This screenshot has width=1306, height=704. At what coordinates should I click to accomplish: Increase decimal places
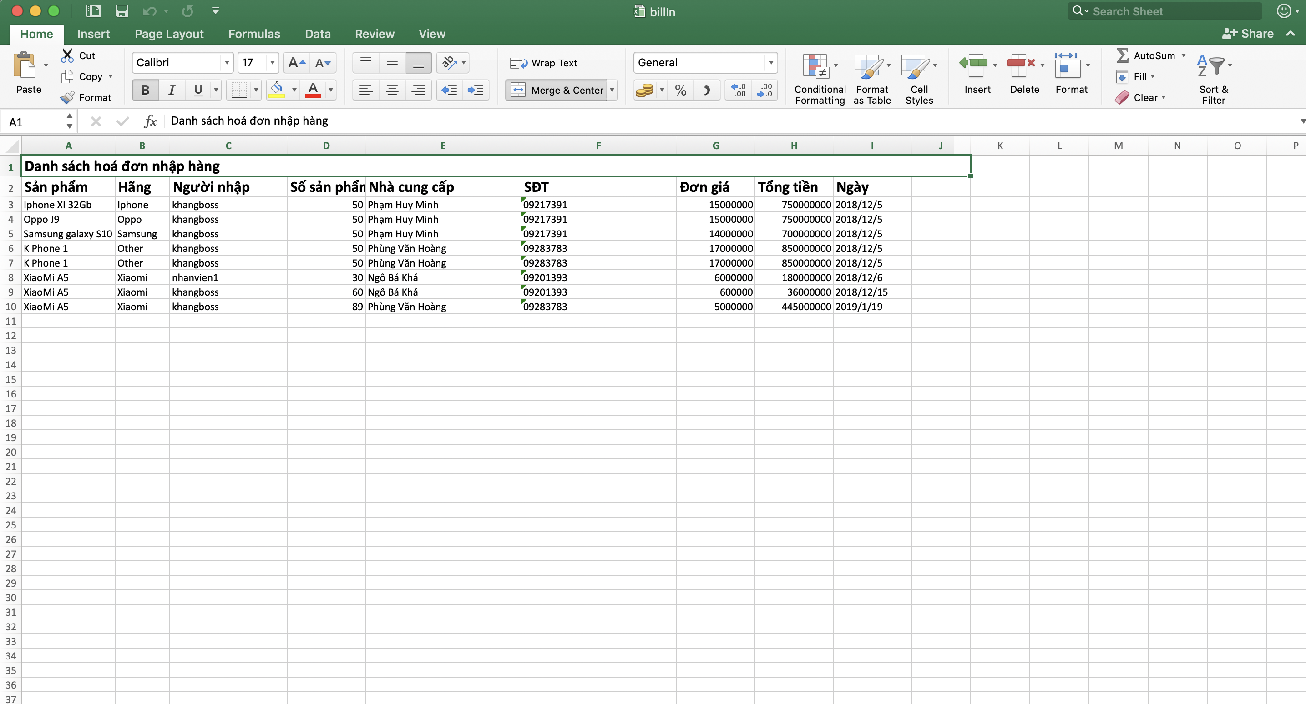click(738, 90)
